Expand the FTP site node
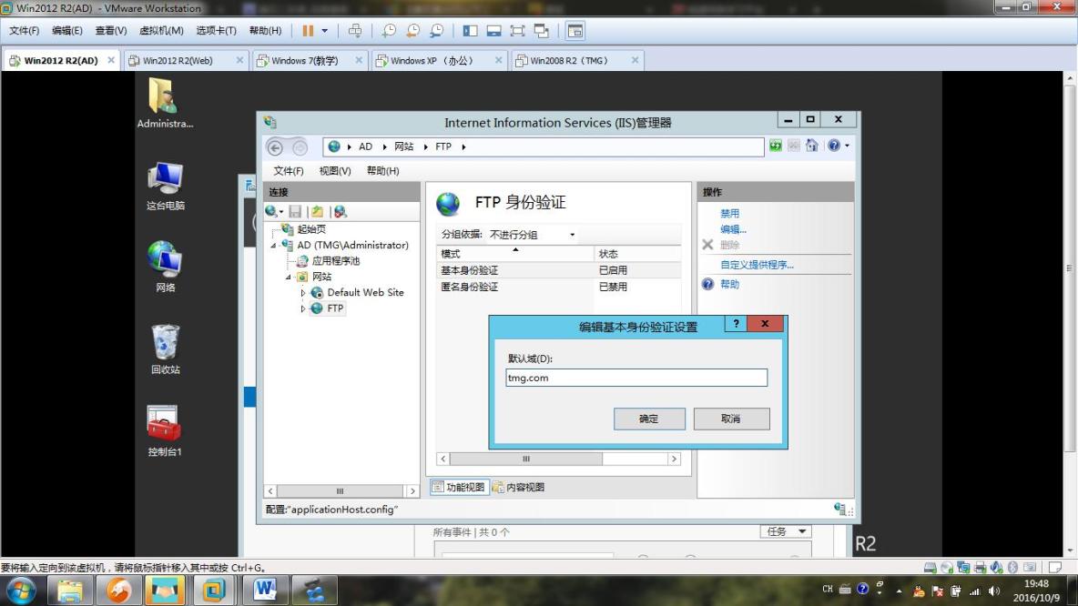 click(303, 308)
